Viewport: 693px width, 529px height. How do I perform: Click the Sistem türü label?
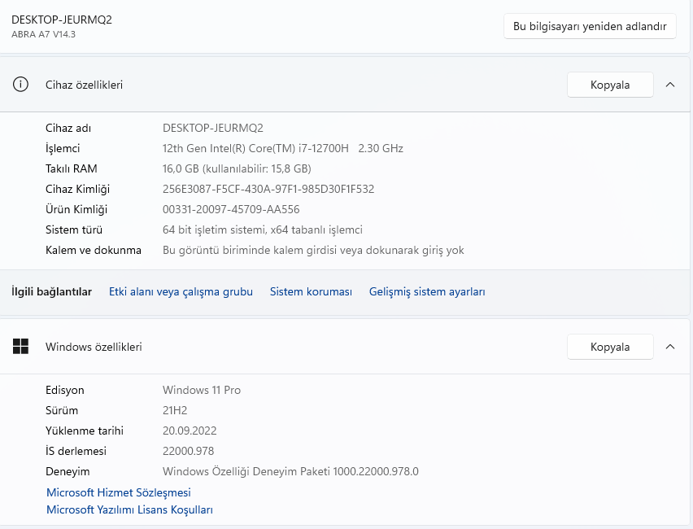(74, 230)
